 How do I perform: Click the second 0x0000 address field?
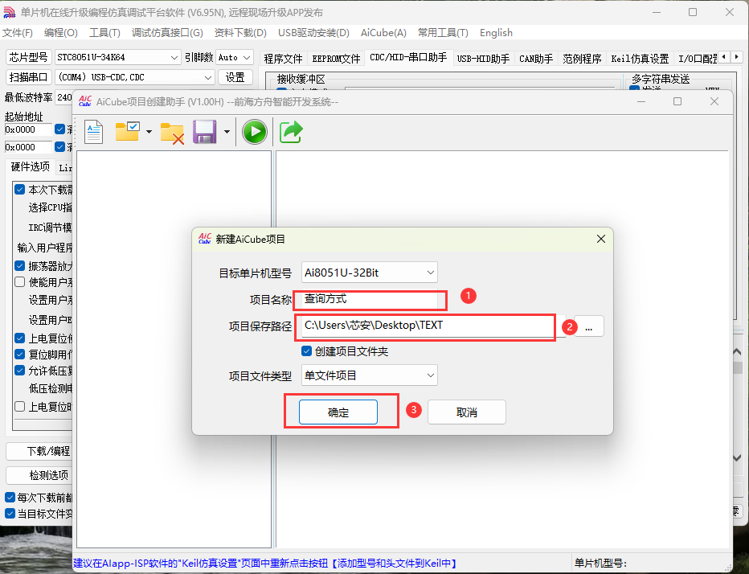coord(28,147)
